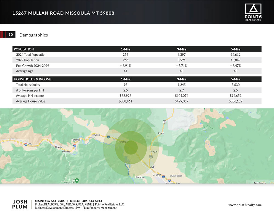Click the growth value + 5.71%
The width and height of the screenshot is (274, 212).
coord(182,66)
